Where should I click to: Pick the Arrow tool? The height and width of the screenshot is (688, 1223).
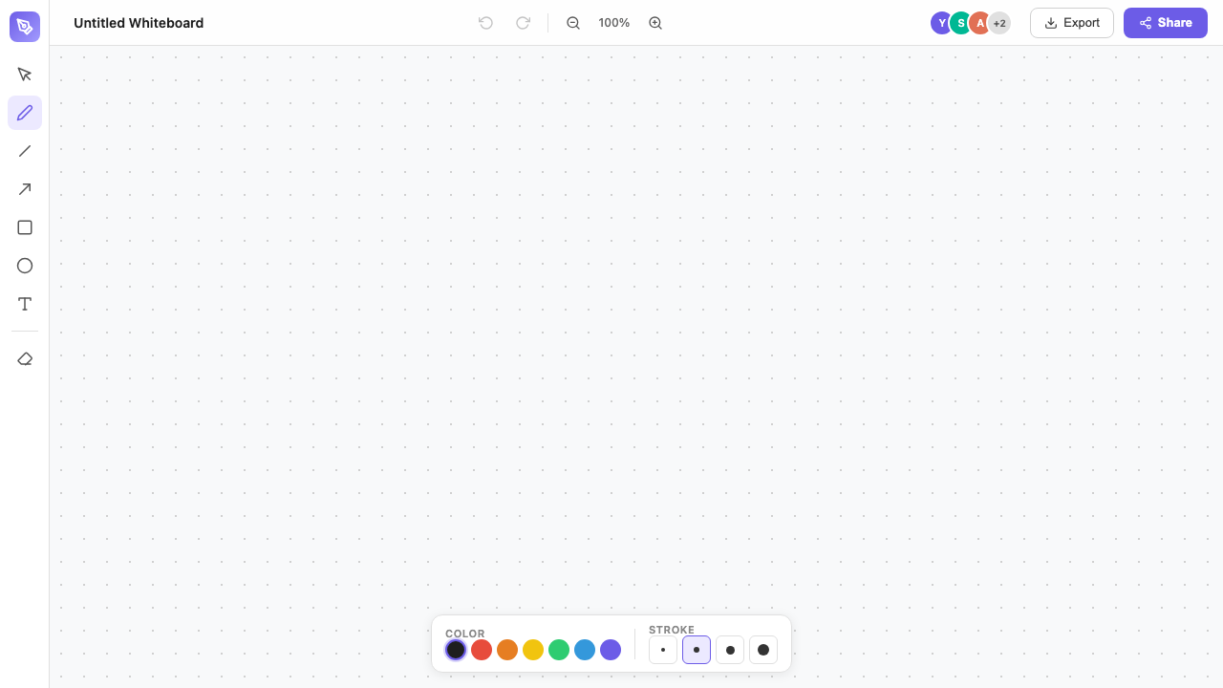pyautogui.click(x=25, y=189)
